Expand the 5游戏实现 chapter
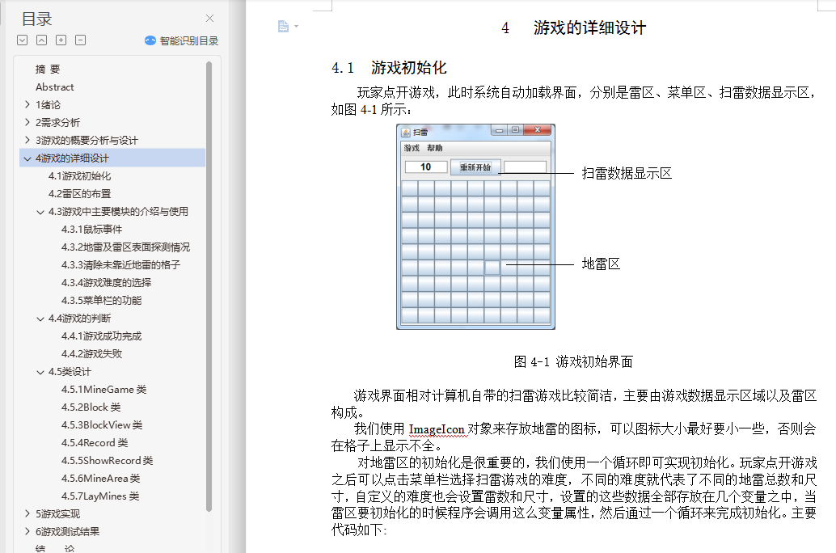The width and height of the screenshot is (836, 553). (x=27, y=513)
